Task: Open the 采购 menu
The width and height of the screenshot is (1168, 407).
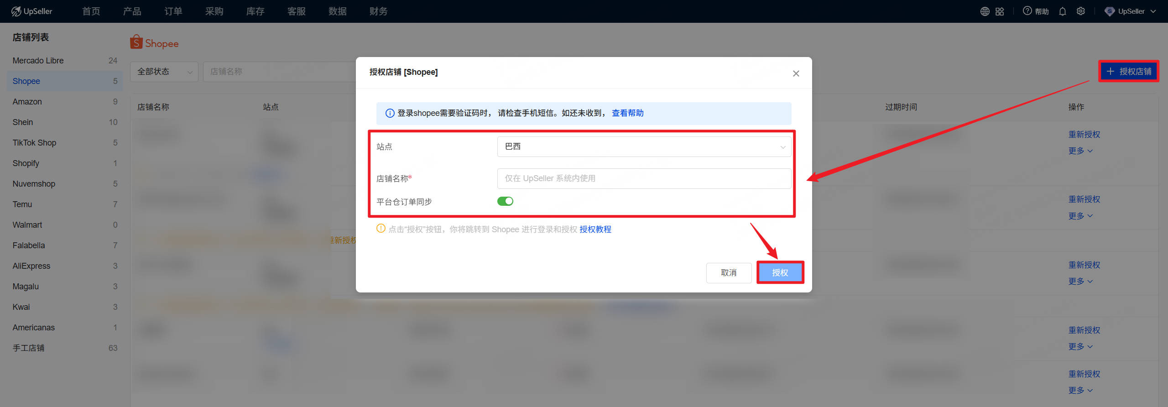Action: [214, 11]
